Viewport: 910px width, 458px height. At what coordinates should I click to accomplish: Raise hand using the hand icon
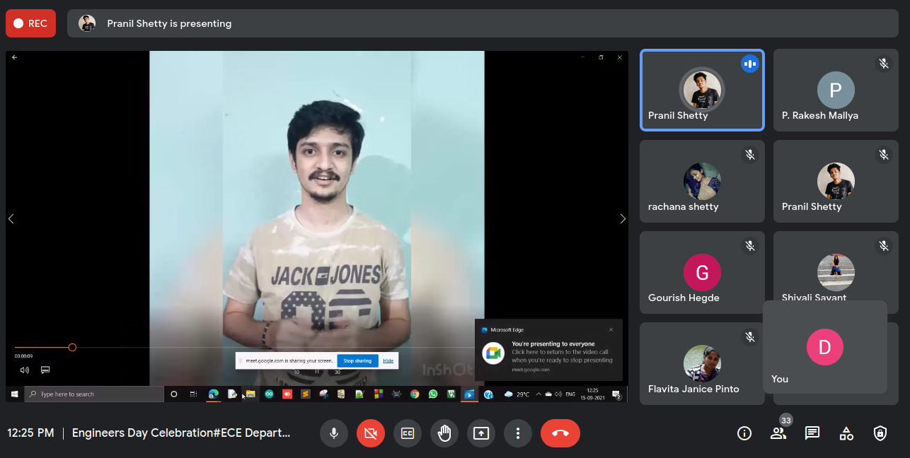click(444, 433)
